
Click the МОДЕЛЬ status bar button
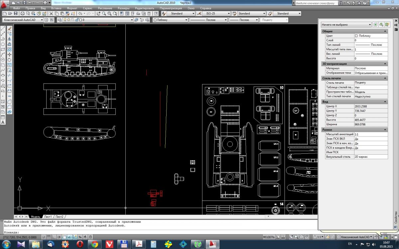tap(269, 237)
